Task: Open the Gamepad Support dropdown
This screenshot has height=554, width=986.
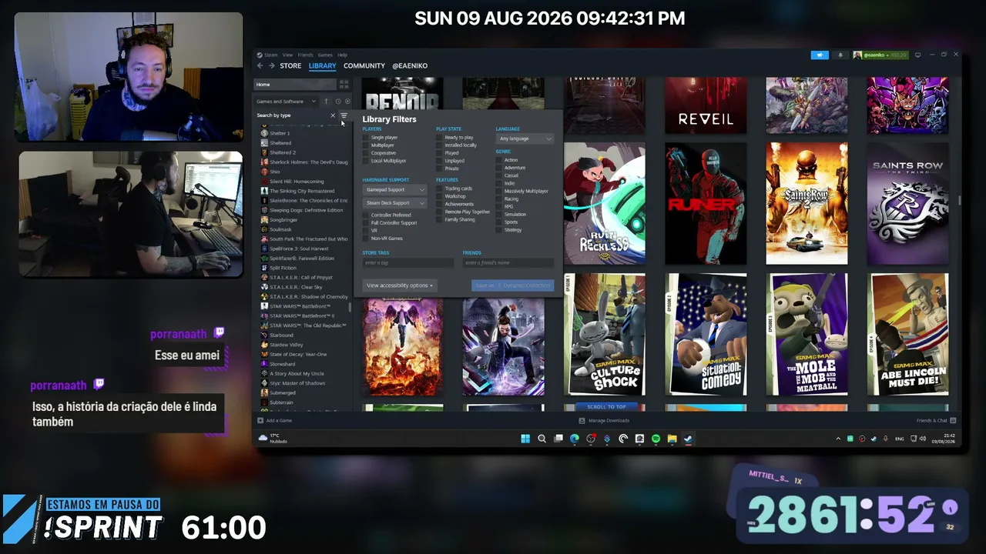Action: [x=394, y=189]
